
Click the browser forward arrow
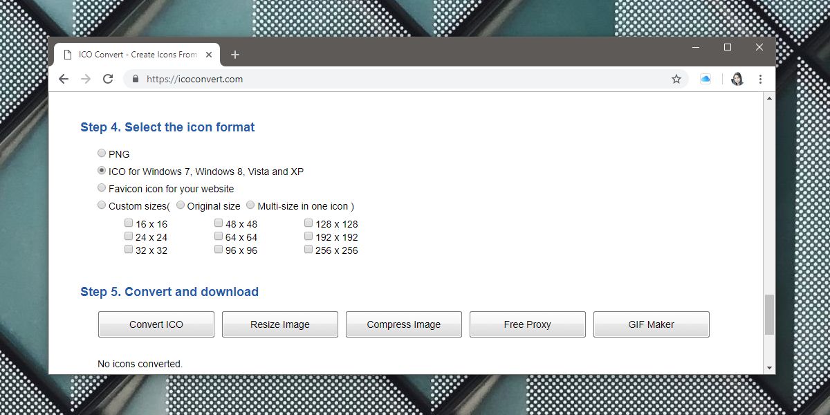pos(85,79)
